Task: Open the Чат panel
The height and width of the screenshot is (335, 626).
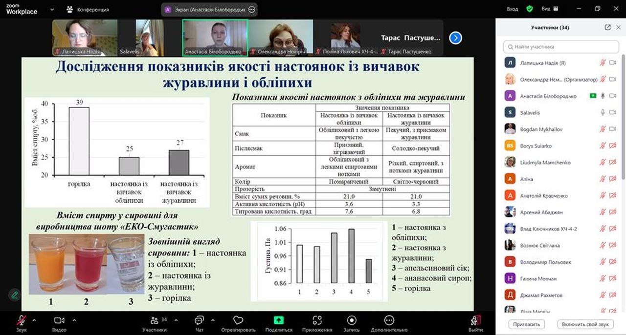Action: 199,323
